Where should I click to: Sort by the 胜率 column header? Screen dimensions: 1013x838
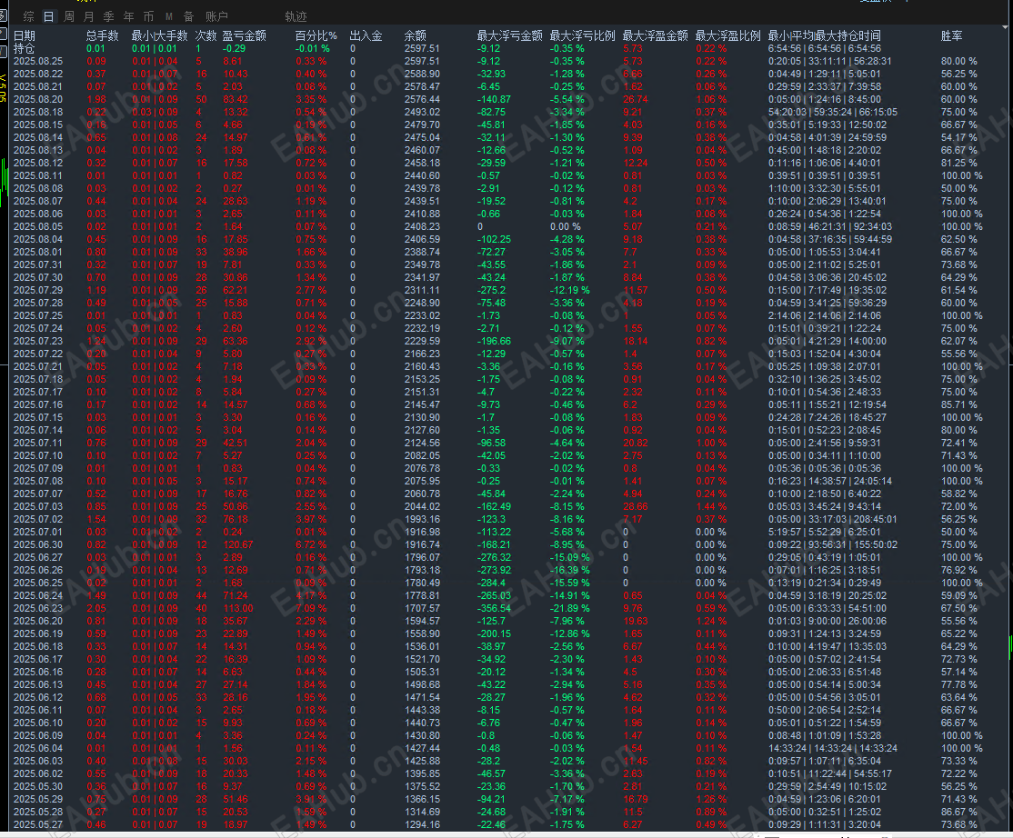pyautogui.click(x=952, y=35)
